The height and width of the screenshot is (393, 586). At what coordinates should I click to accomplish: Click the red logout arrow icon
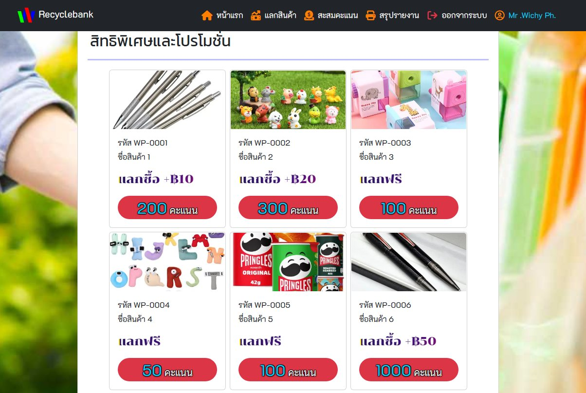click(432, 16)
